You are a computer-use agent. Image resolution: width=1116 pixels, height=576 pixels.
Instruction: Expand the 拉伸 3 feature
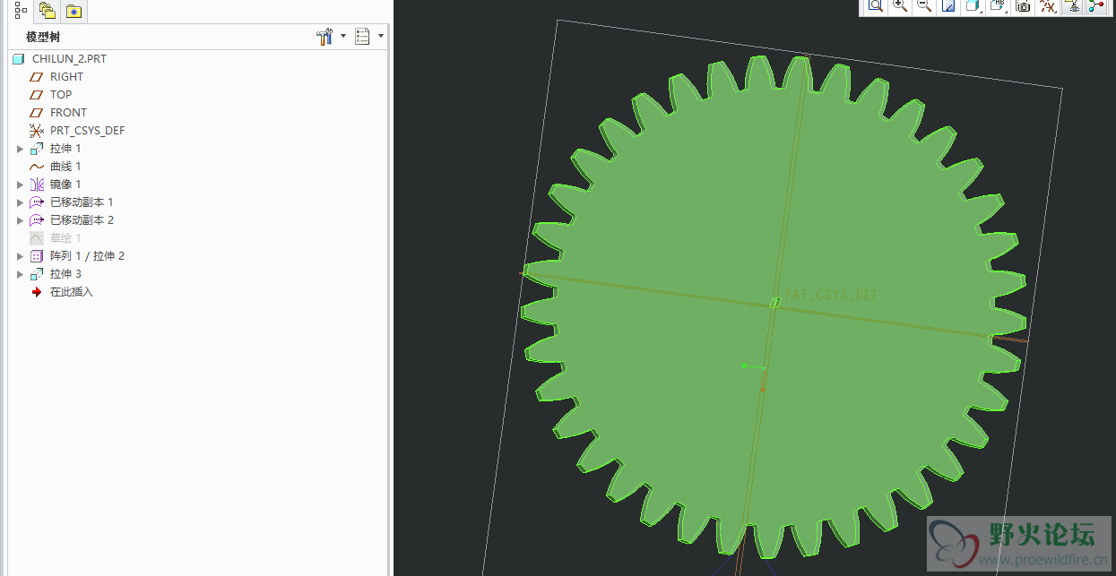(x=21, y=274)
